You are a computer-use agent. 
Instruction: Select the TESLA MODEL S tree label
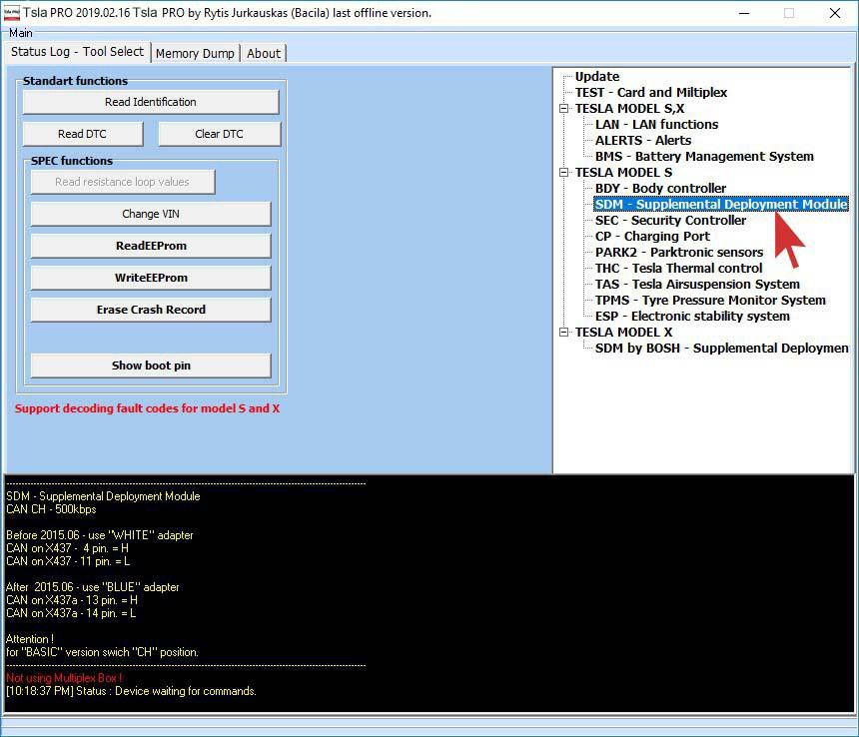623,173
